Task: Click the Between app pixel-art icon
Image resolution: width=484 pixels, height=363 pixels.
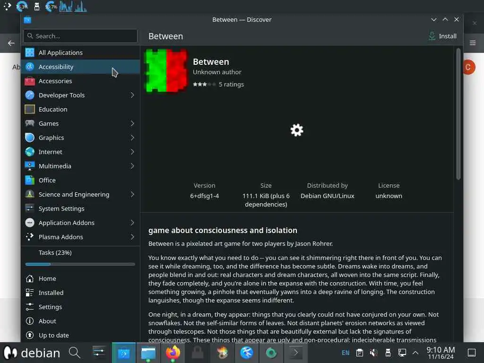Action: 166,71
